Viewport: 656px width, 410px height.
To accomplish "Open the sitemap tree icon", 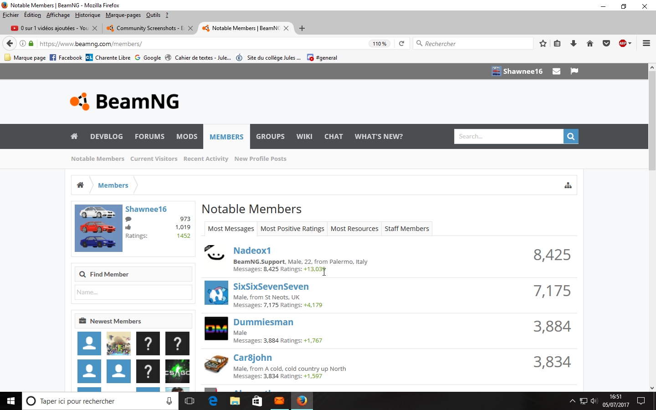I will click(x=568, y=185).
